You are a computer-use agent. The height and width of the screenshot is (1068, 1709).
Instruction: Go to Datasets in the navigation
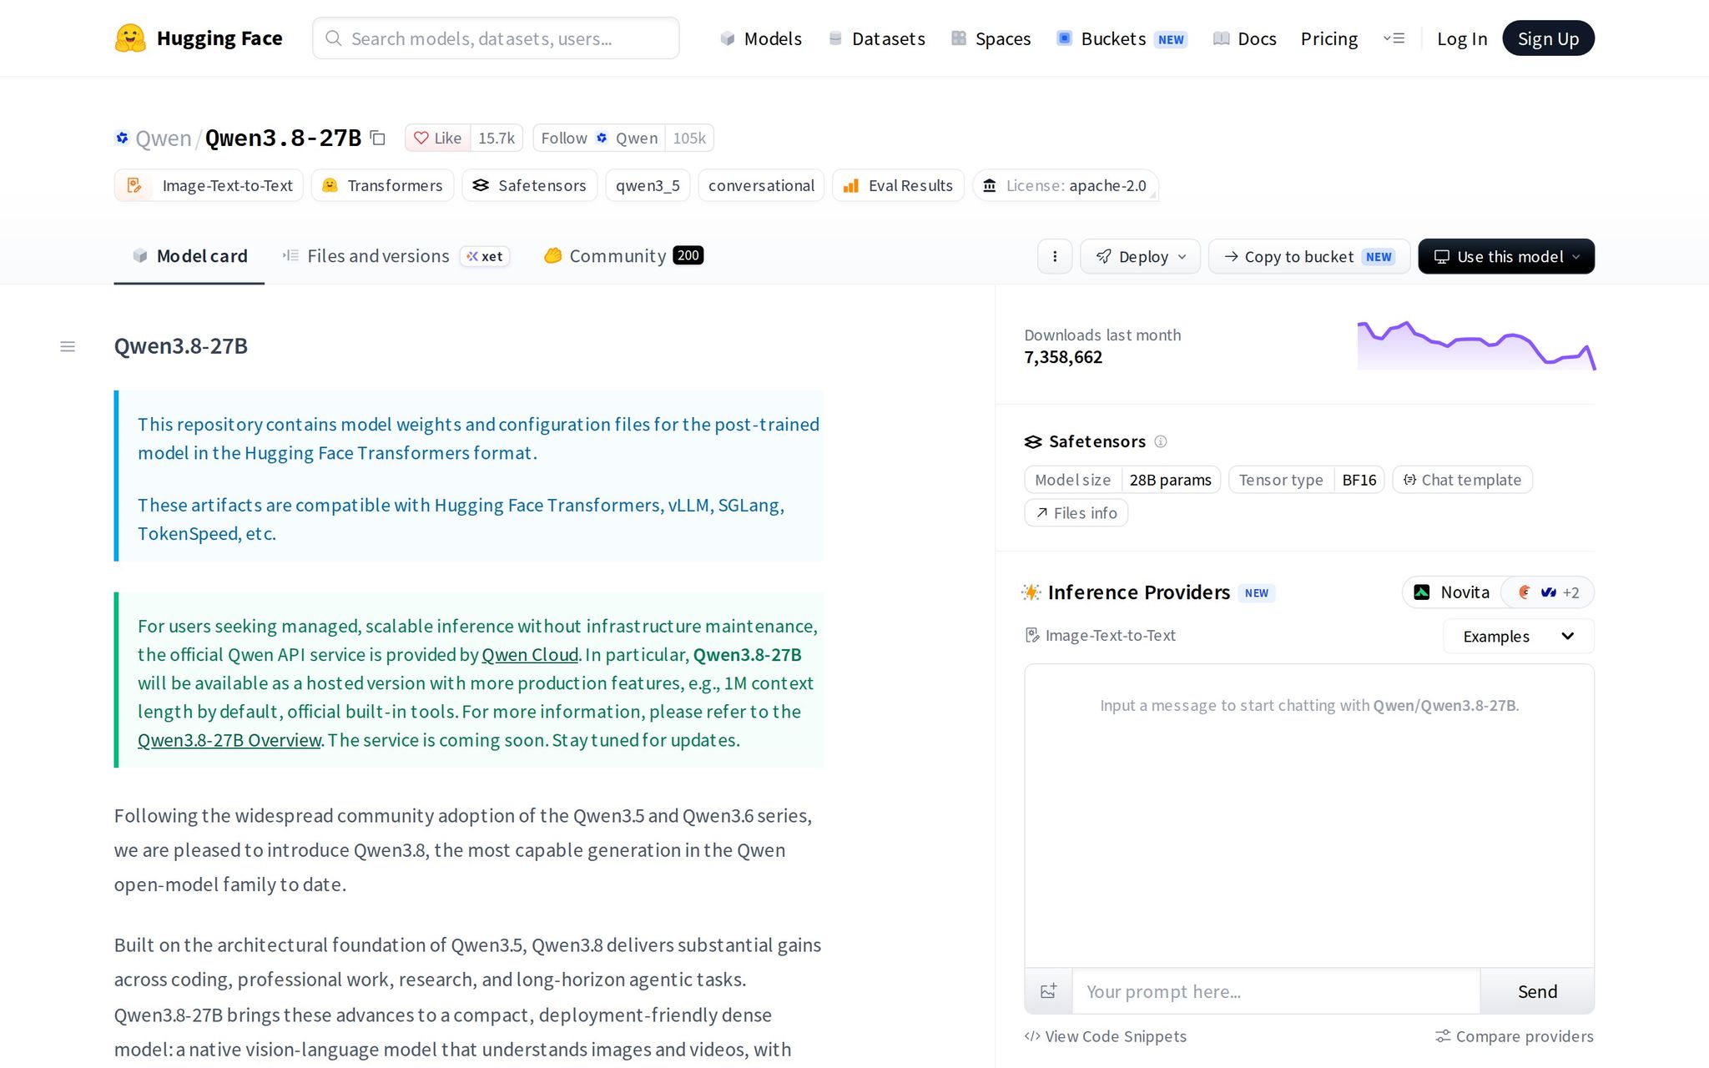pos(876,38)
